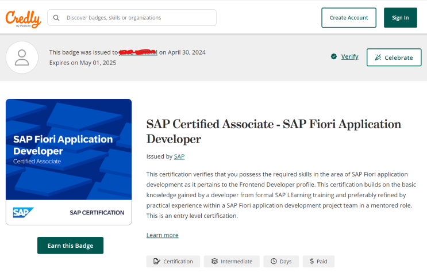This screenshot has width=427, height=276.
Task: Open Create Account
Action: click(349, 18)
